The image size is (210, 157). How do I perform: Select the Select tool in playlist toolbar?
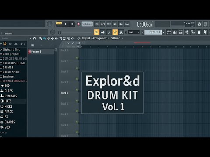(64, 38)
